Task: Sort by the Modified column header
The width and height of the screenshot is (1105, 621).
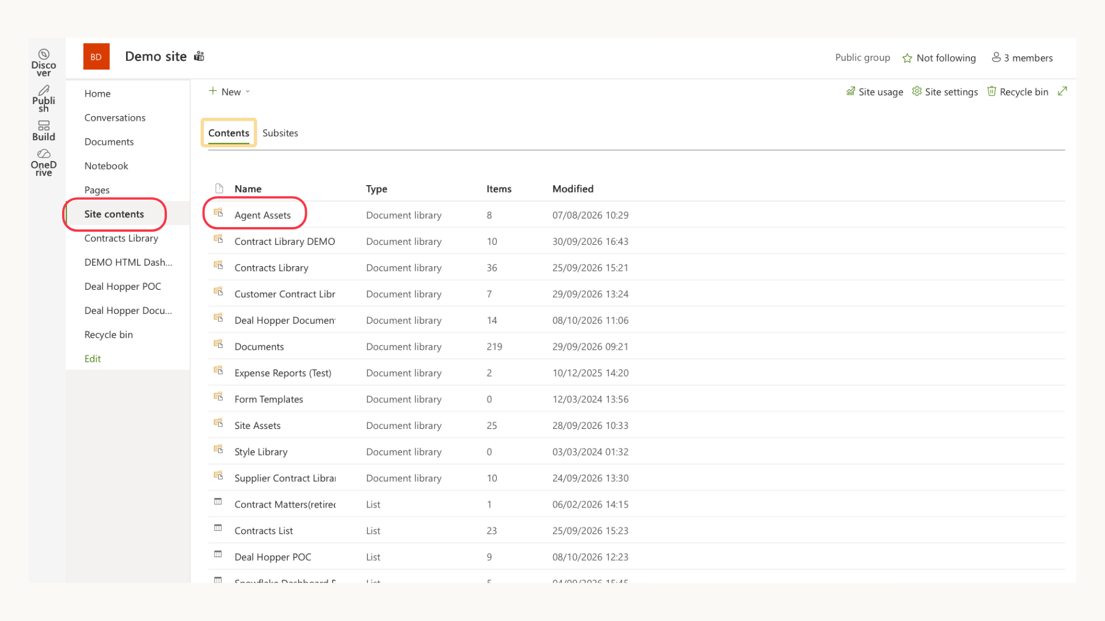Action: (573, 189)
